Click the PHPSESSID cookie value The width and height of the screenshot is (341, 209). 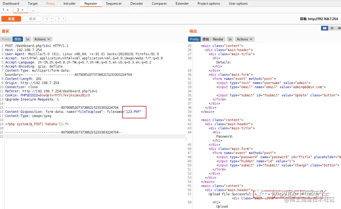click(x=65, y=95)
